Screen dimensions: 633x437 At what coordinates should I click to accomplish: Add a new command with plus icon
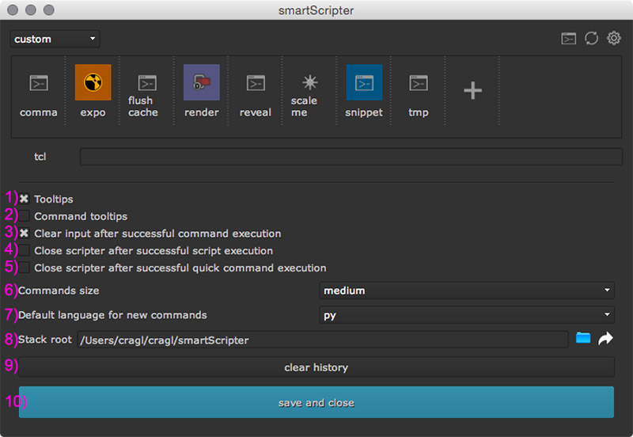472,91
